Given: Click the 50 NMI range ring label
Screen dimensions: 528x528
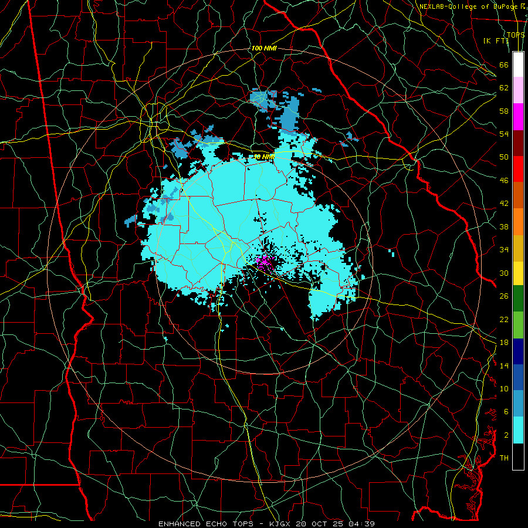Looking at the screenshot, I should click(264, 157).
